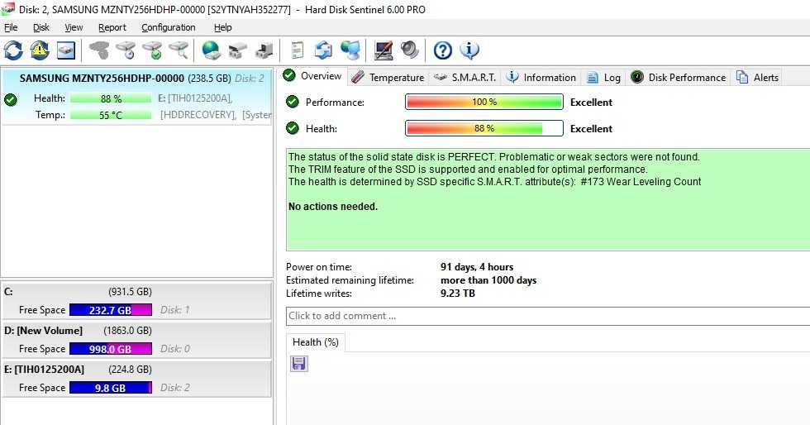Screen dimensions: 810x425
Task: Click the 'Click to add comment' field
Action: (x=547, y=316)
